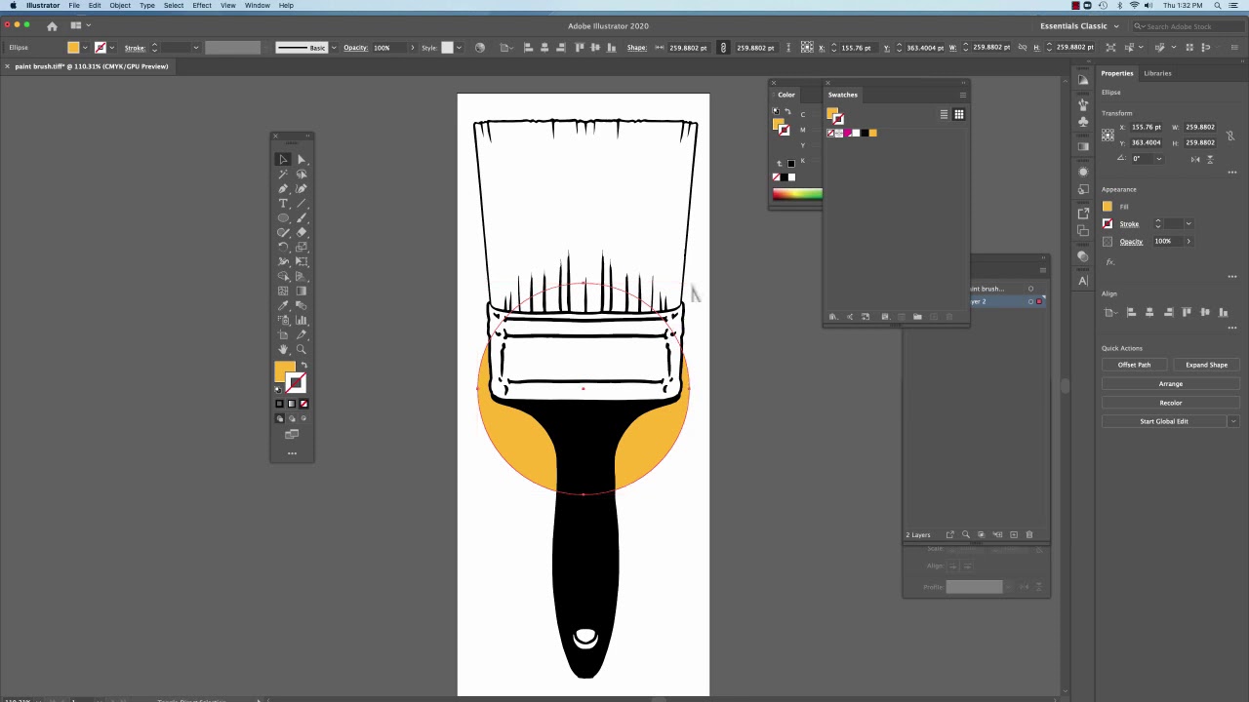
Task: Activate the Rotate tool
Action: (x=283, y=247)
